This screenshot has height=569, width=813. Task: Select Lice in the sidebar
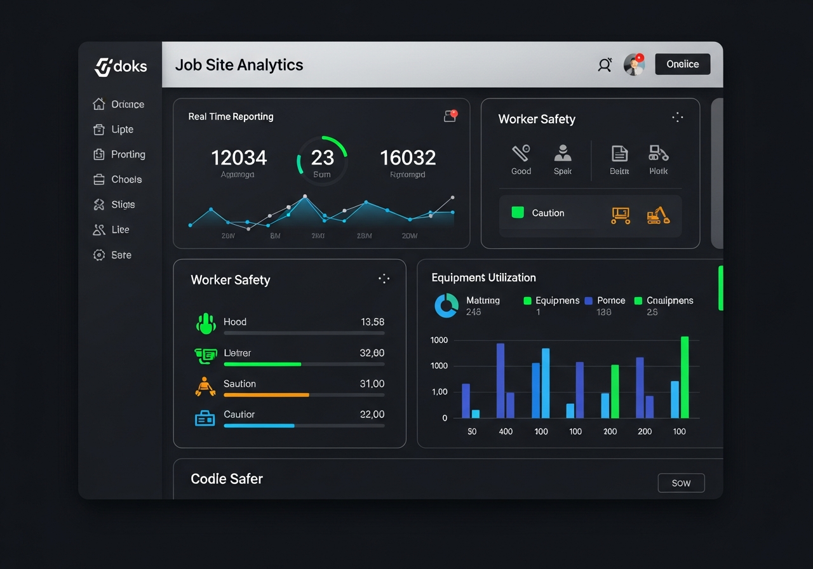click(111, 230)
